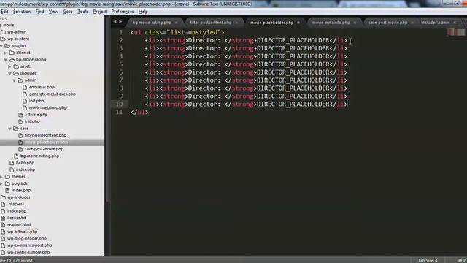
Task: Switch to bg-movie-rating.php tab
Action: pyautogui.click(x=152, y=23)
